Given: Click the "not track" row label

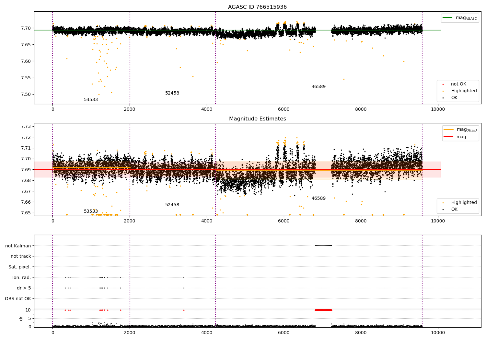Looking at the screenshot, I should click(21, 256).
